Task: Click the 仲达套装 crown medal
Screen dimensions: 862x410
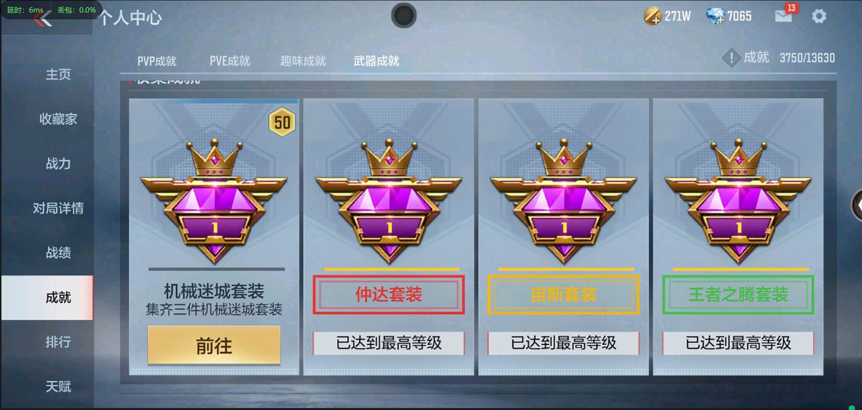Action: 388,201
